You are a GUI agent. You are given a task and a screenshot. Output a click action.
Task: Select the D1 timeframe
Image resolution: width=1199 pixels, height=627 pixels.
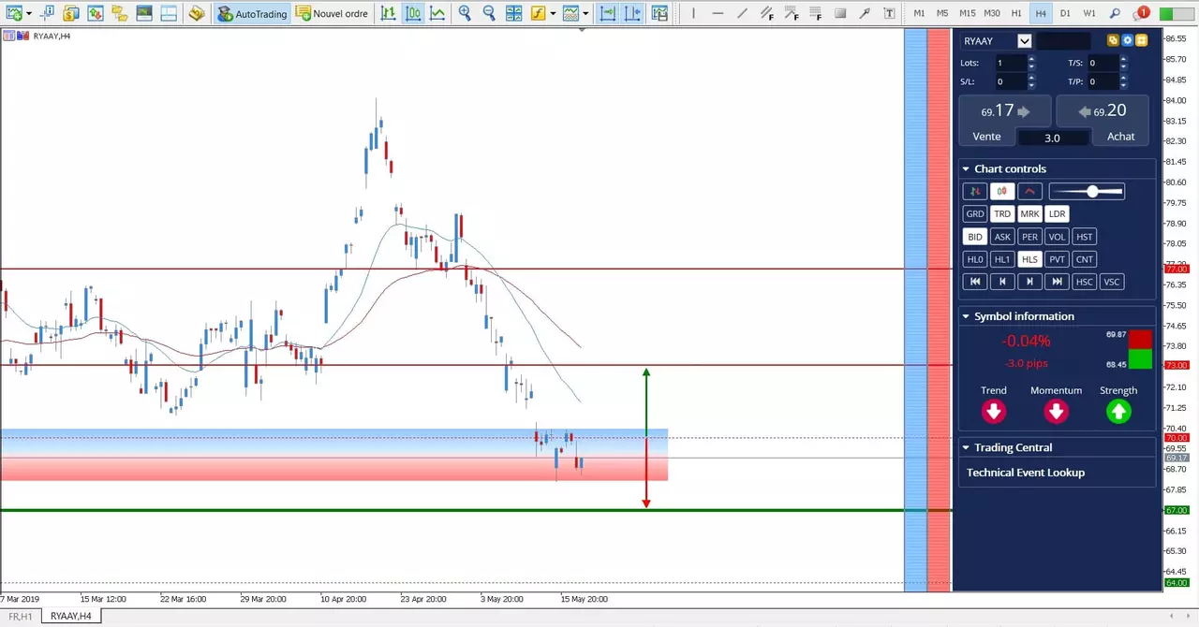pos(1065,13)
